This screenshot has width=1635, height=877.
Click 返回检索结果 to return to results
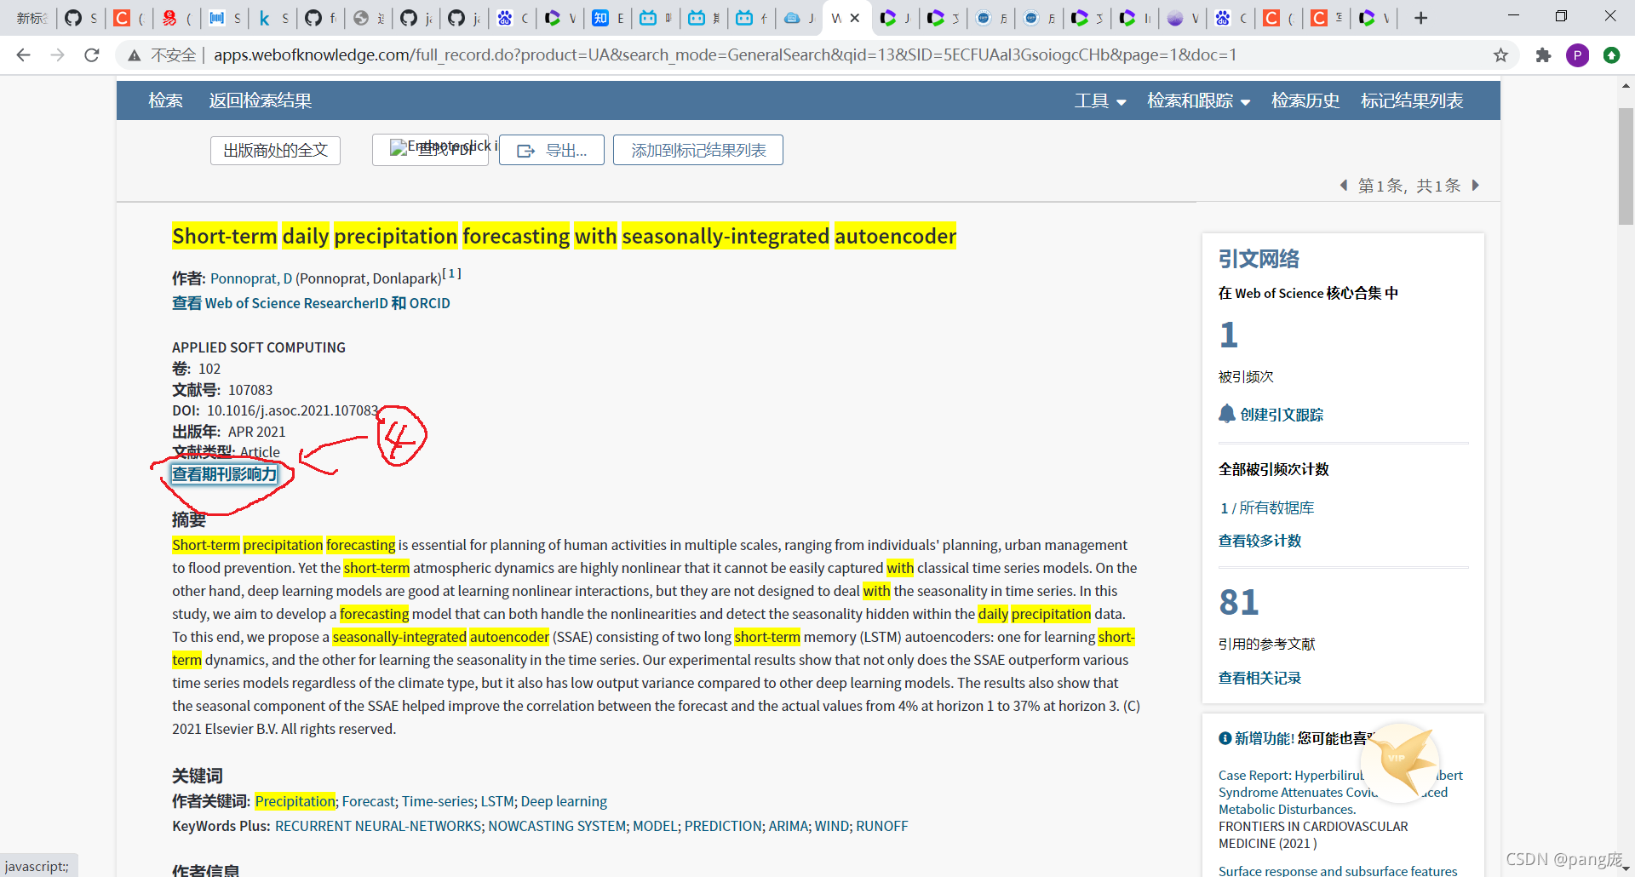(x=261, y=100)
